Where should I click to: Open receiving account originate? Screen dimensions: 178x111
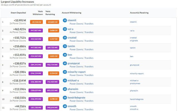point(134,41)
